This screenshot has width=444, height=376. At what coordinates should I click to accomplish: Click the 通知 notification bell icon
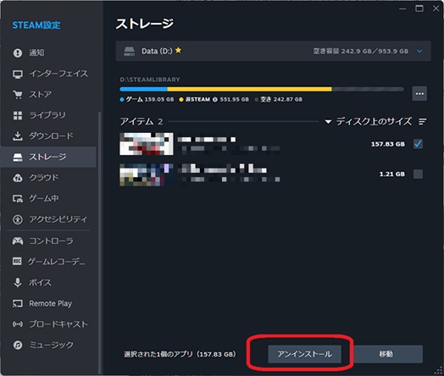pyautogui.click(x=18, y=53)
